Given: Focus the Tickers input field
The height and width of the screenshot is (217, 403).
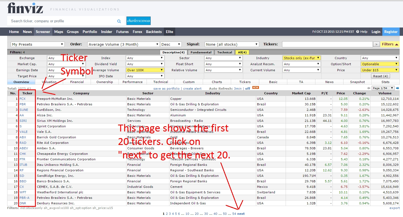Looking at the screenshot, I should coord(327,44).
